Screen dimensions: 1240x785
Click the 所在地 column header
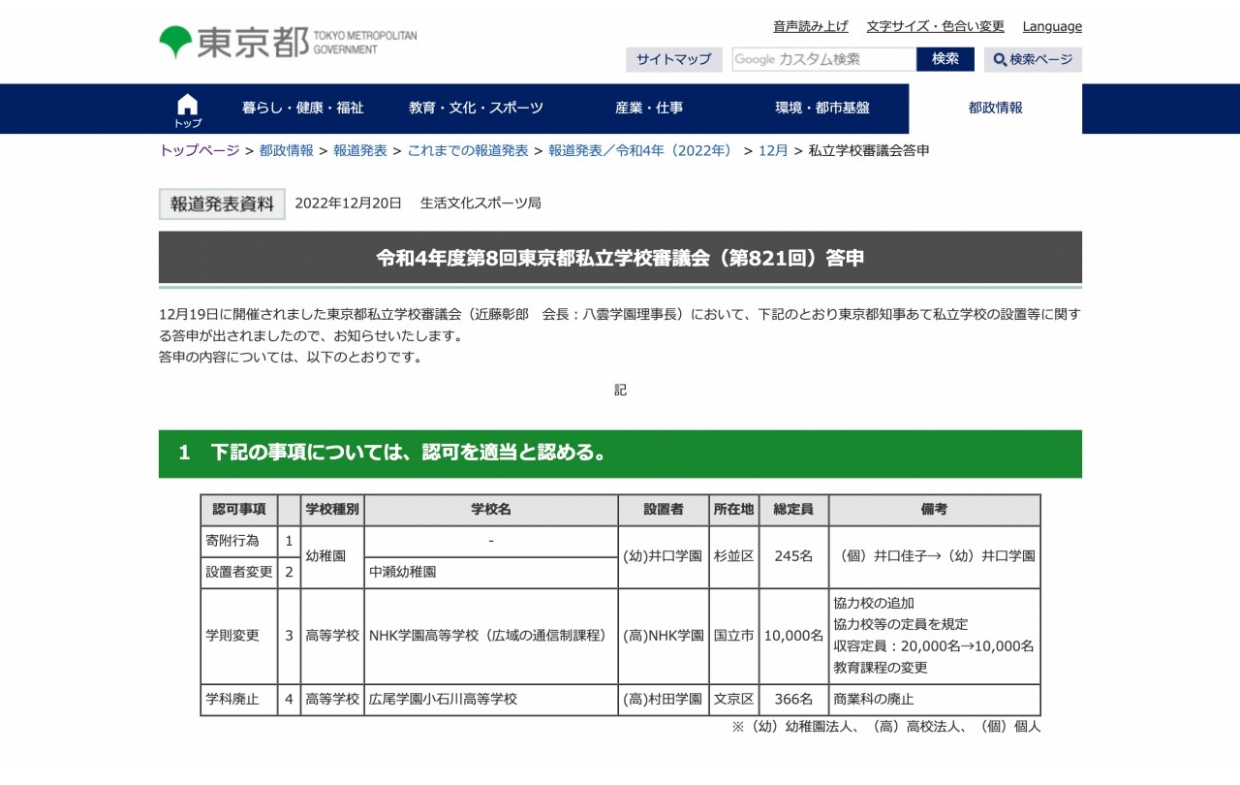click(733, 510)
